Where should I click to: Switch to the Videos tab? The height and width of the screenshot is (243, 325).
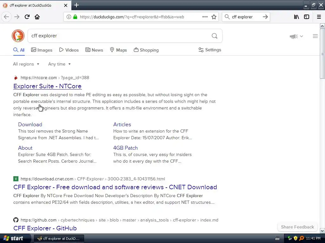(69, 50)
